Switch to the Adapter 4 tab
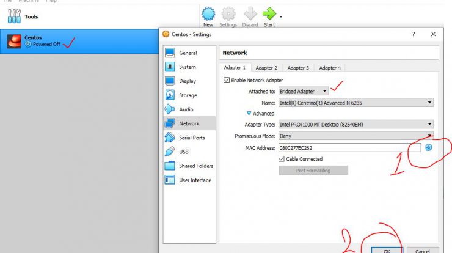 330,68
